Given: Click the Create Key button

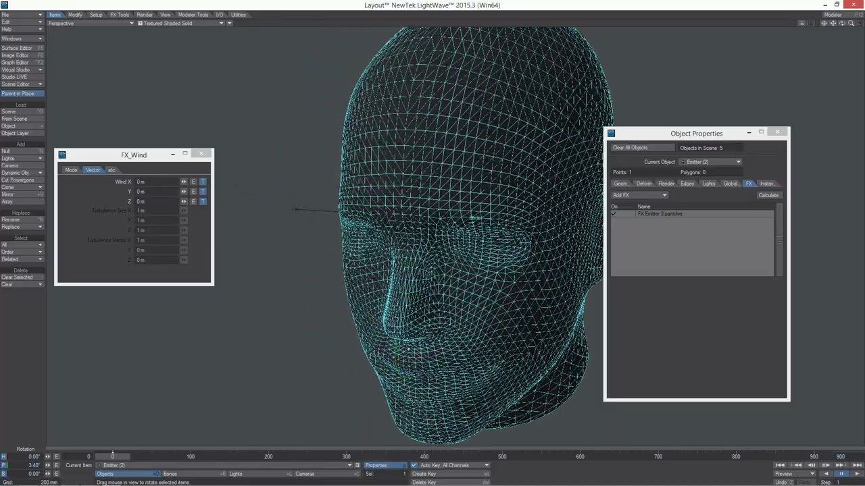Looking at the screenshot, I should pos(450,474).
